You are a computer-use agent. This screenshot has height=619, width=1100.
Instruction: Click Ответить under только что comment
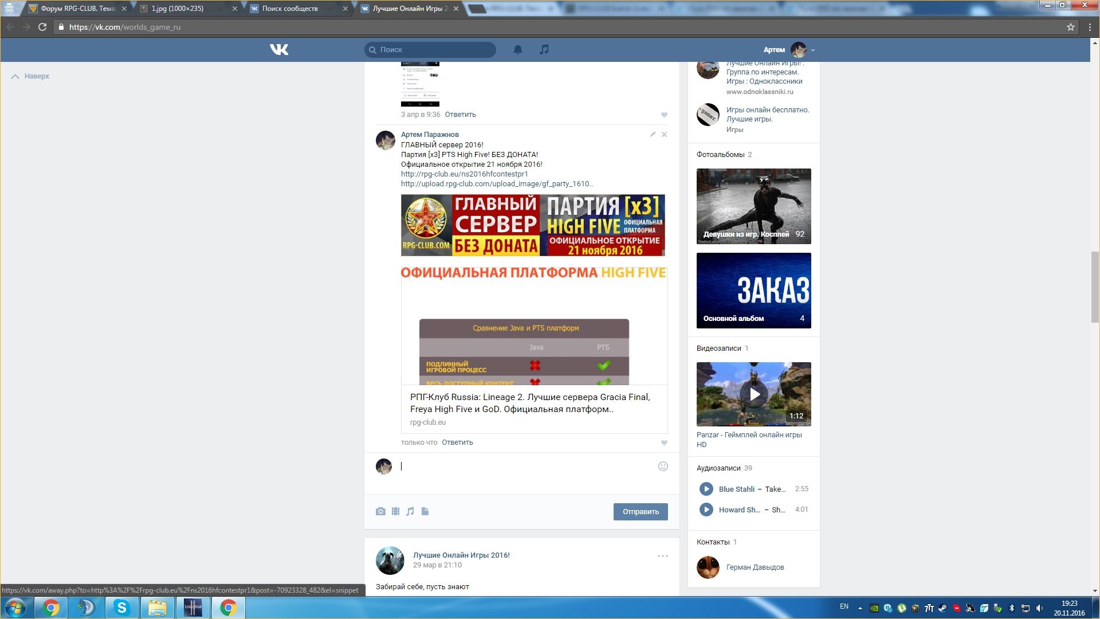(x=457, y=442)
